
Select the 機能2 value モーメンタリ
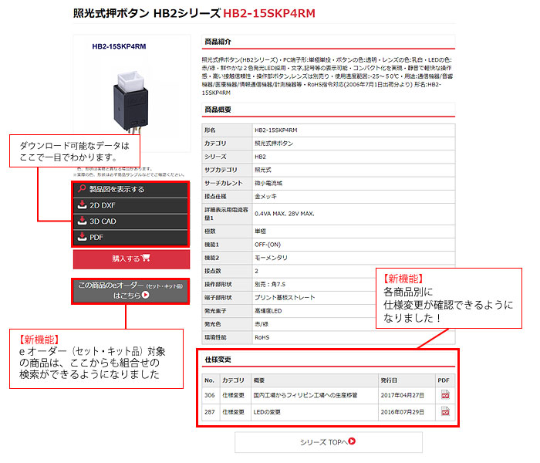click(x=271, y=258)
